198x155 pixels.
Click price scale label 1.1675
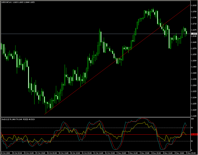tap(194, 30)
